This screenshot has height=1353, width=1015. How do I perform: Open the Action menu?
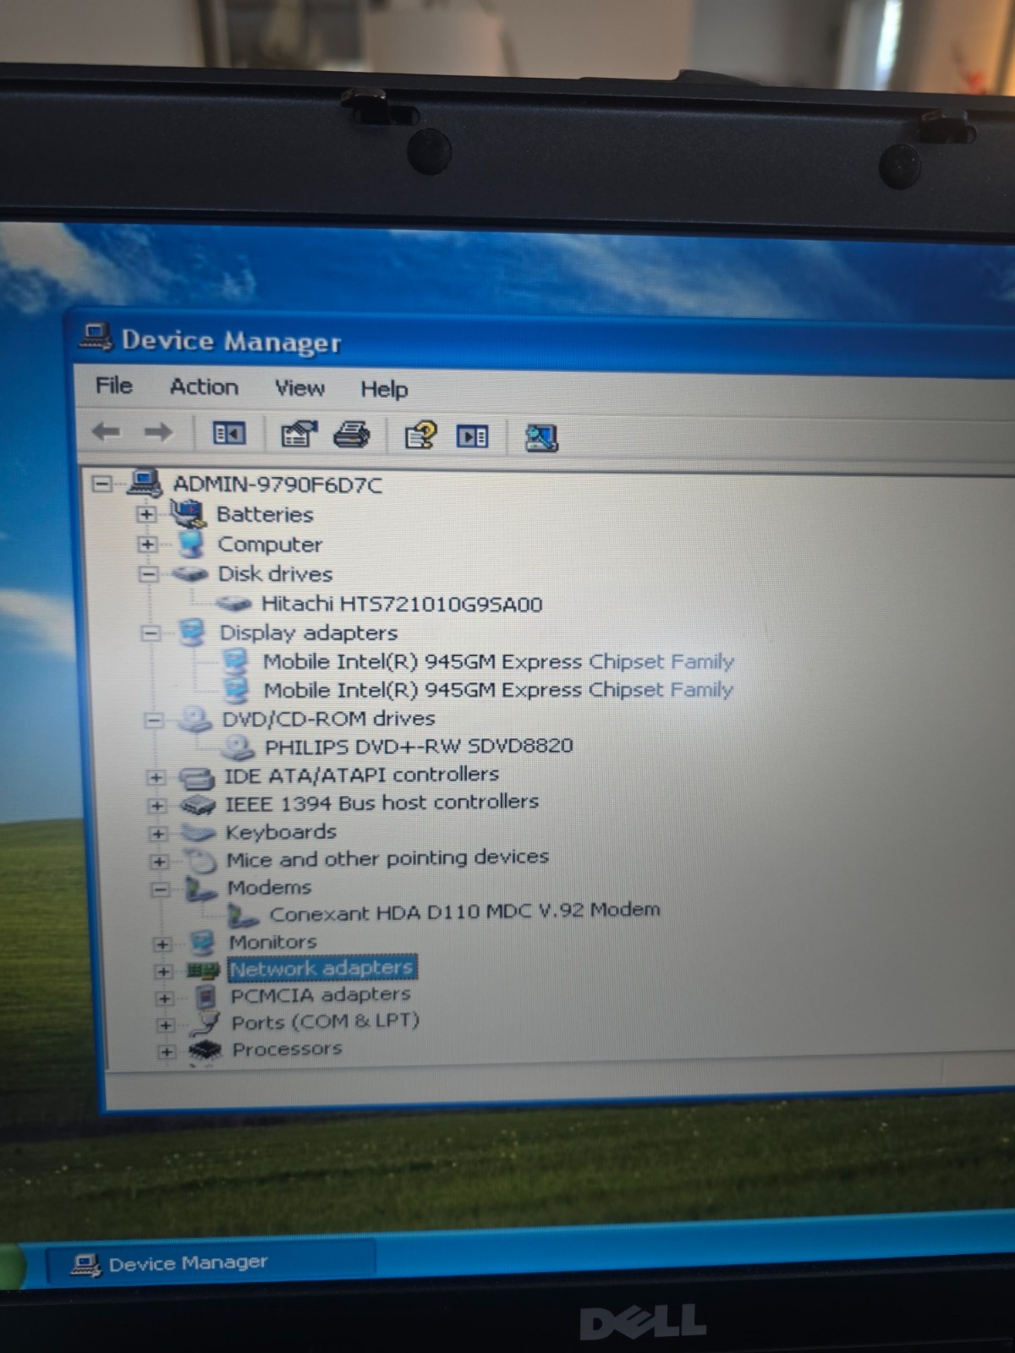coord(204,386)
